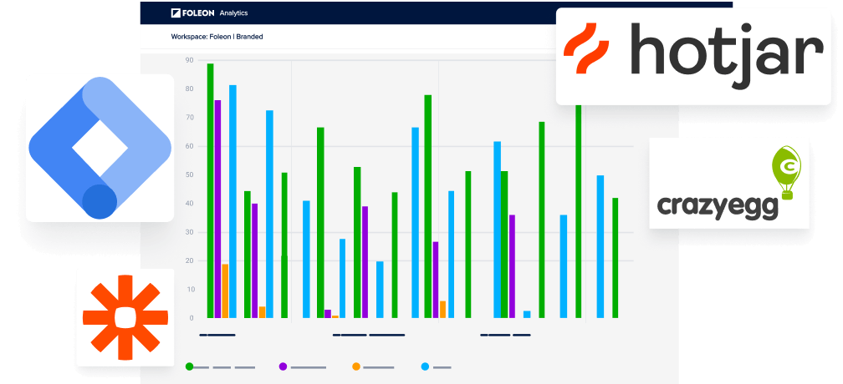
Task: Toggle the purple legend series dot
Action: tap(284, 366)
